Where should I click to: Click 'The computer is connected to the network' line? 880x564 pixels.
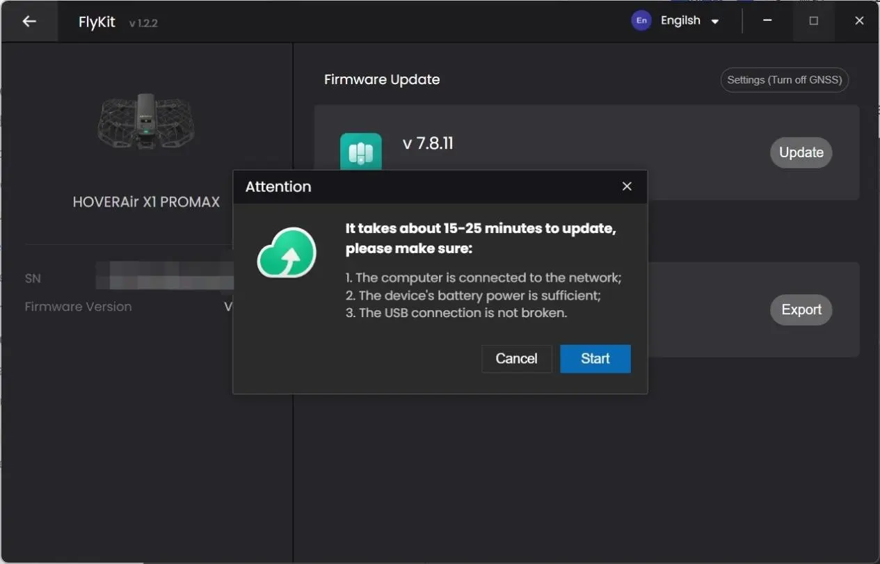(x=483, y=277)
